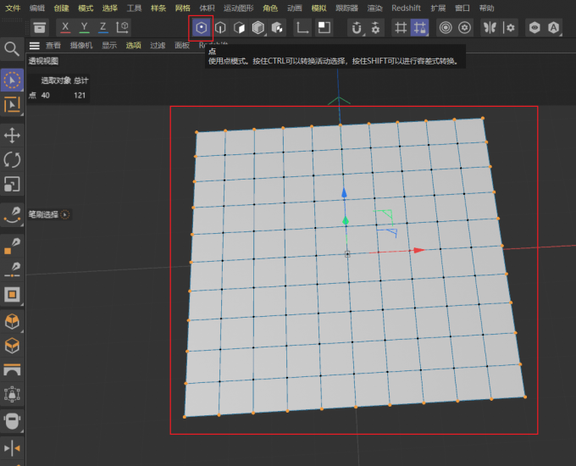Screen dimensions: 576x466
Task: Toggle Soft Selection concentric circles icon
Action: (446, 28)
